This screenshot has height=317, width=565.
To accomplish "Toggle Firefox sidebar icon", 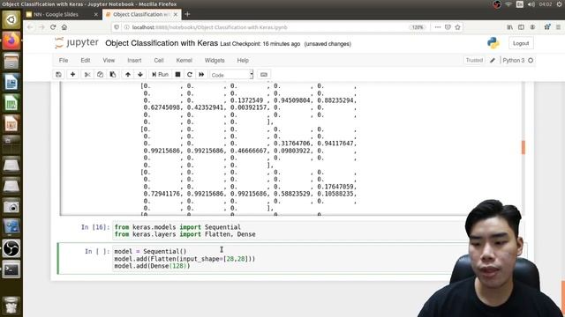I will 521,27.
